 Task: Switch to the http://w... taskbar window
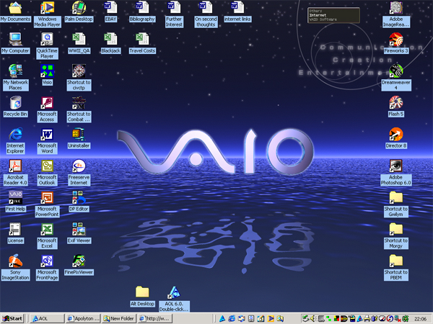[x=155, y=318]
